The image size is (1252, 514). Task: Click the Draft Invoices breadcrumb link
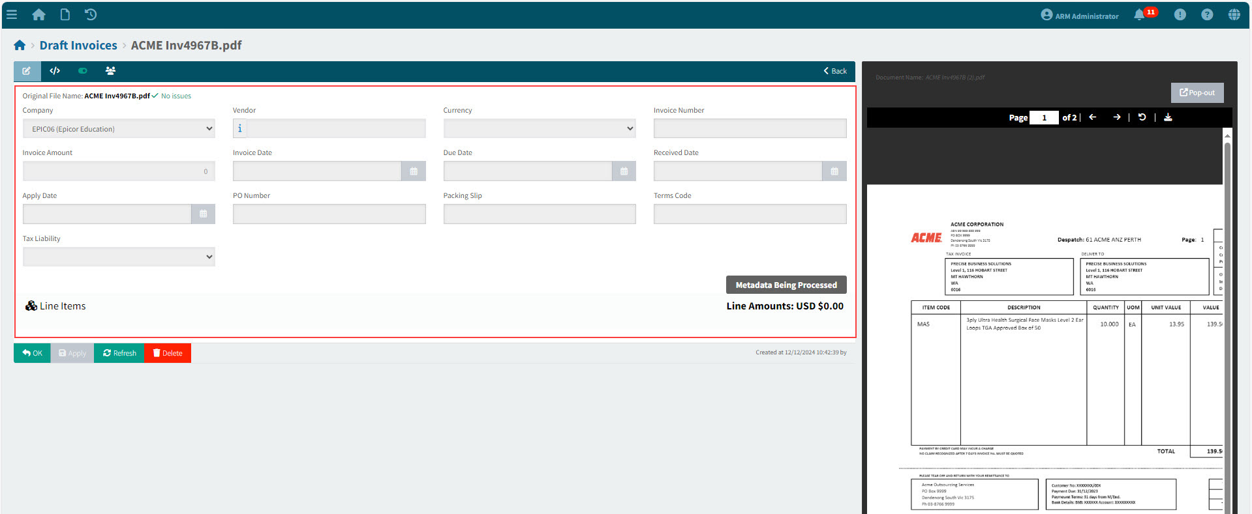(78, 46)
